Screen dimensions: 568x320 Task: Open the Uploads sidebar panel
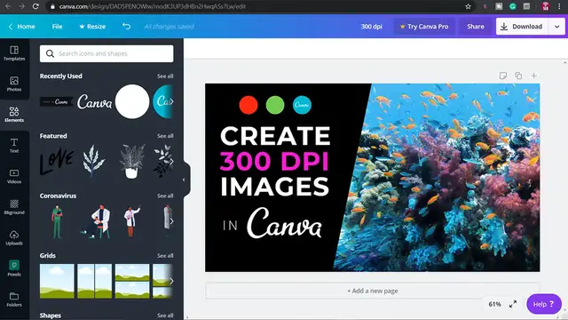click(x=14, y=238)
